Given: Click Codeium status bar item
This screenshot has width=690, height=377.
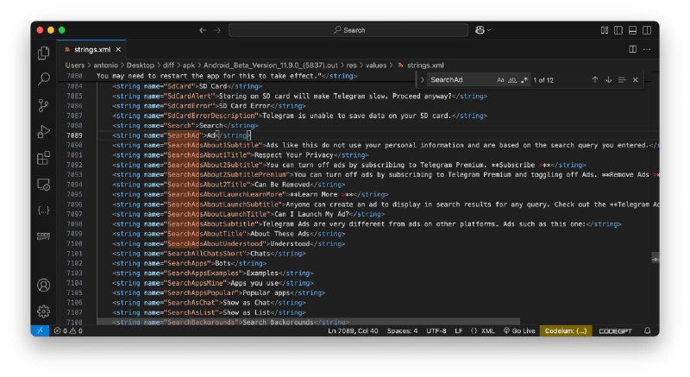Looking at the screenshot, I should [566, 330].
